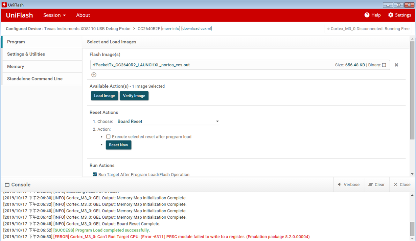
Task: Uncheck Run Target After Program Load
Action: point(95,175)
